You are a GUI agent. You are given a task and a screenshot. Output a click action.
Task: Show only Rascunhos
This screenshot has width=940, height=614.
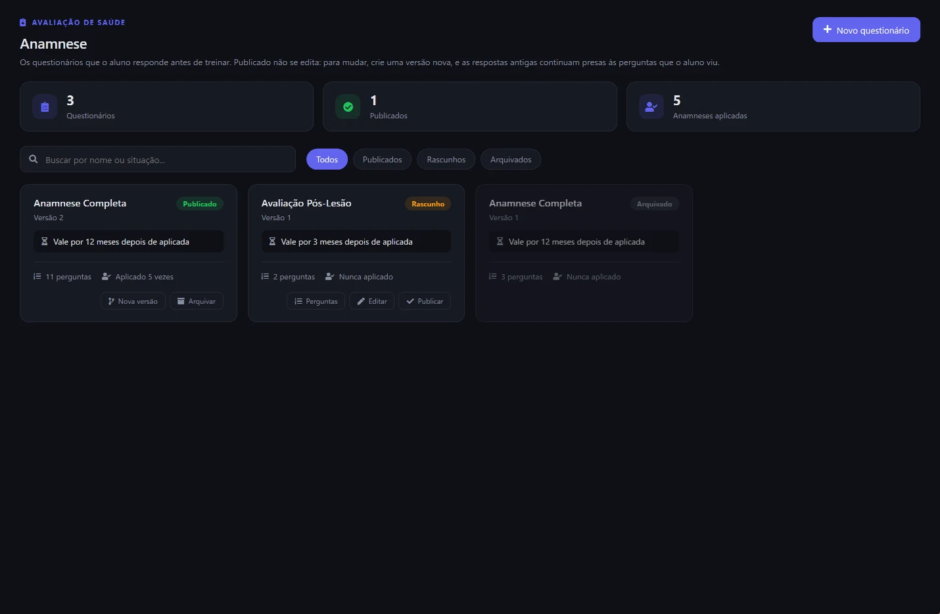446,159
